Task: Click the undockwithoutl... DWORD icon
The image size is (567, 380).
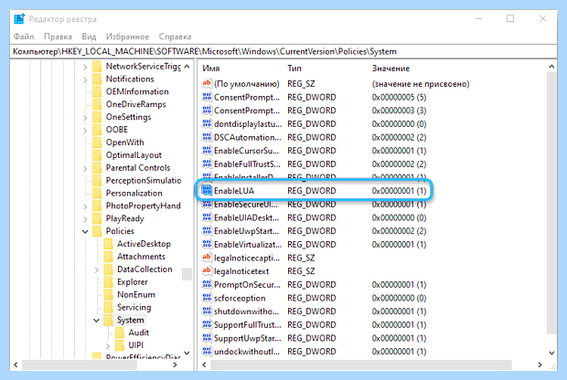Action: 207,352
